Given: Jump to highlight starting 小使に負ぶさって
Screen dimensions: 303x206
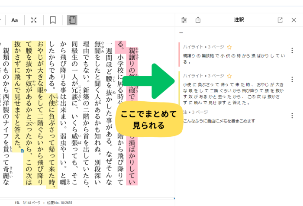Looking at the screenshot, I should pyautogui.click(x=233, y=93).
